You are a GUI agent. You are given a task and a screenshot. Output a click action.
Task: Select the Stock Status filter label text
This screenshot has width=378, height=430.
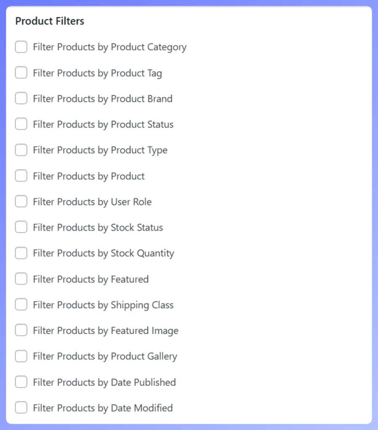pyautogui.click(x=98, y=227)
